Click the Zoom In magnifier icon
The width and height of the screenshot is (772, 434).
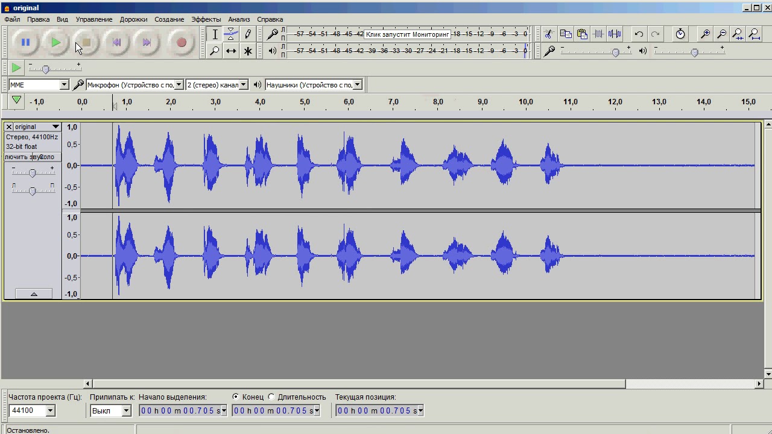(704, 34)
